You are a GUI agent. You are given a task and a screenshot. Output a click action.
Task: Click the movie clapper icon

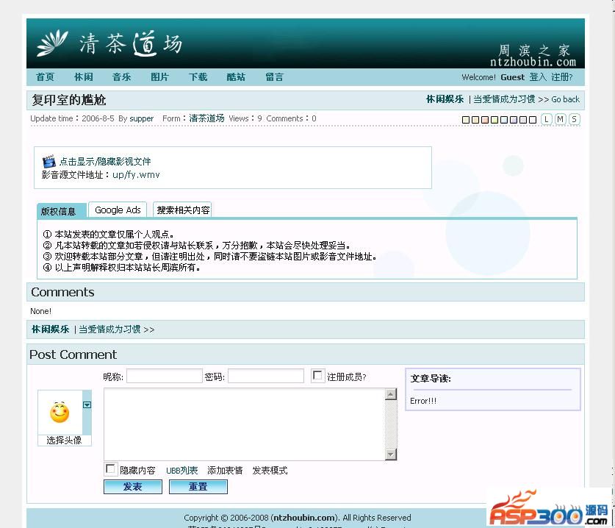pos(49,161)
